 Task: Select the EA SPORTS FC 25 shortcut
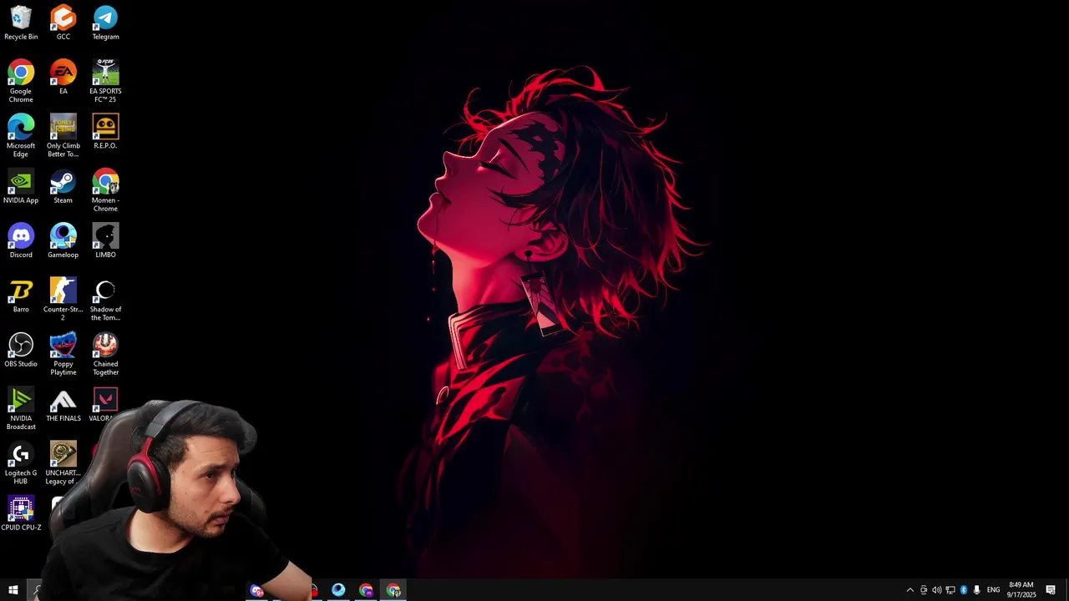pyautogui.click(x=105, y=82)
